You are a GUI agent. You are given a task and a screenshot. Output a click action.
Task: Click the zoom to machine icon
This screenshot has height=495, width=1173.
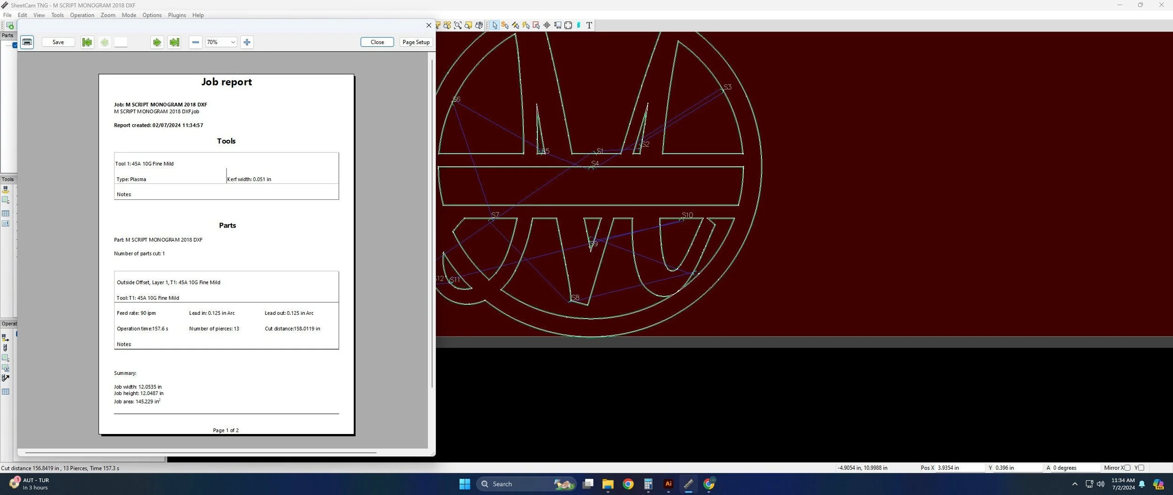(479, 25)
